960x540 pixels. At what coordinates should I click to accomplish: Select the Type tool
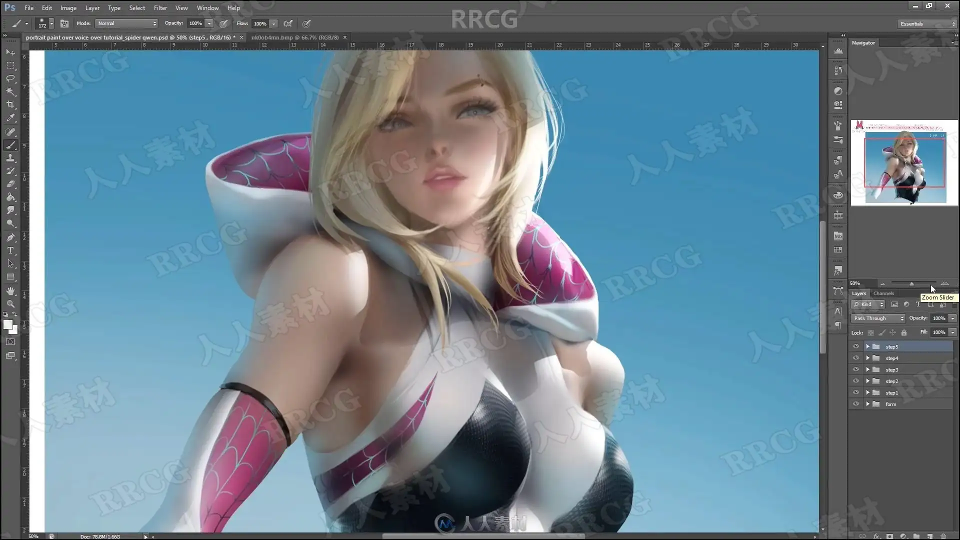tap(10, 250)
